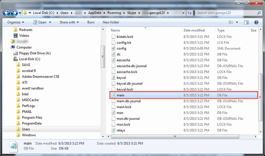Screen dimensions: 265x156
Task: Go back with the Back arrow button
Action: click(x=7, y=13)
